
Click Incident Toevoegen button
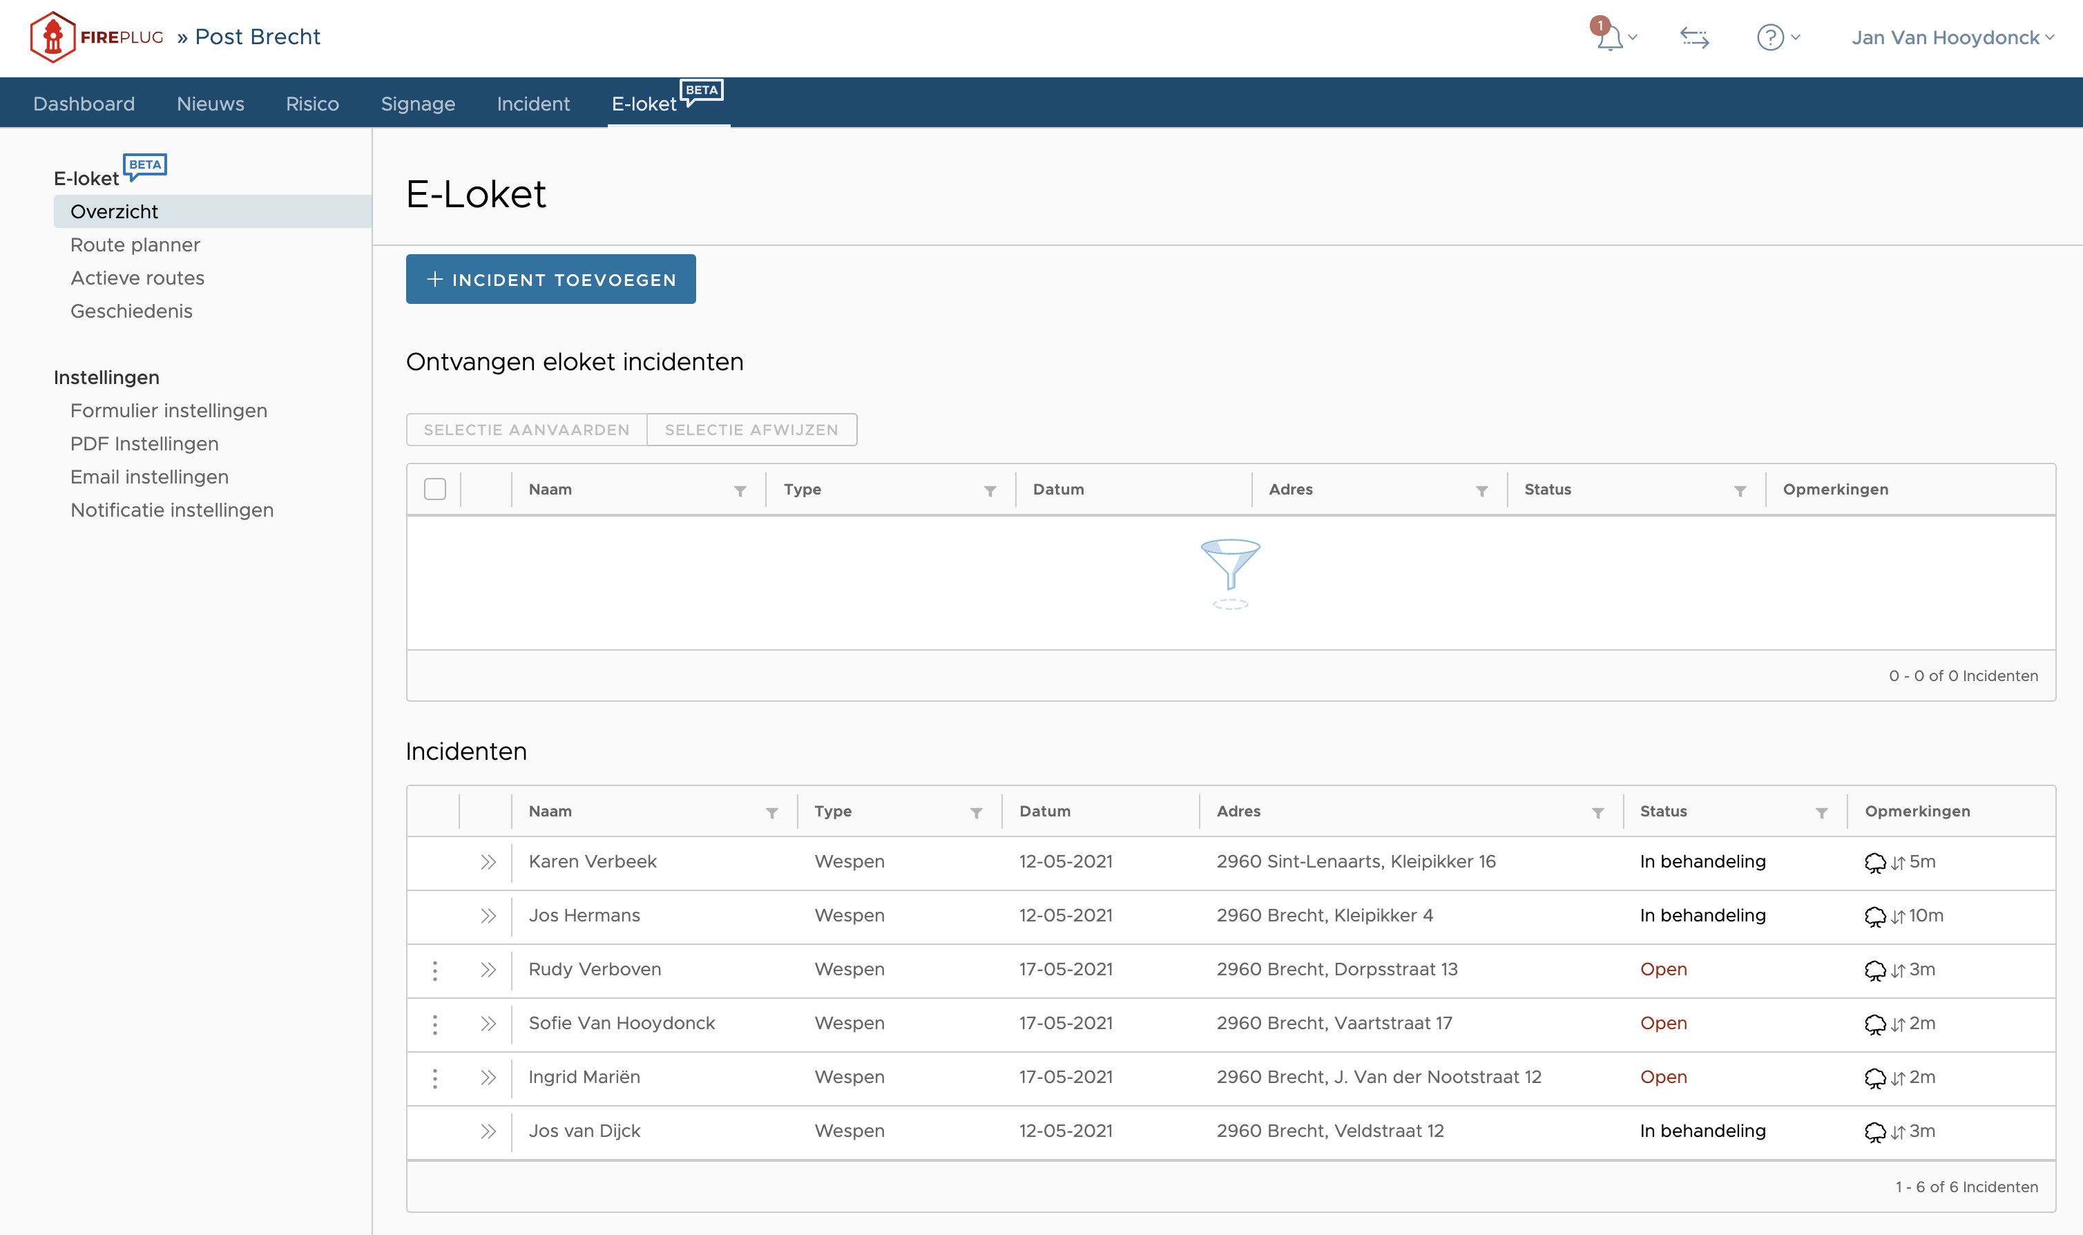pyautogui.click(x=550, y=280)
